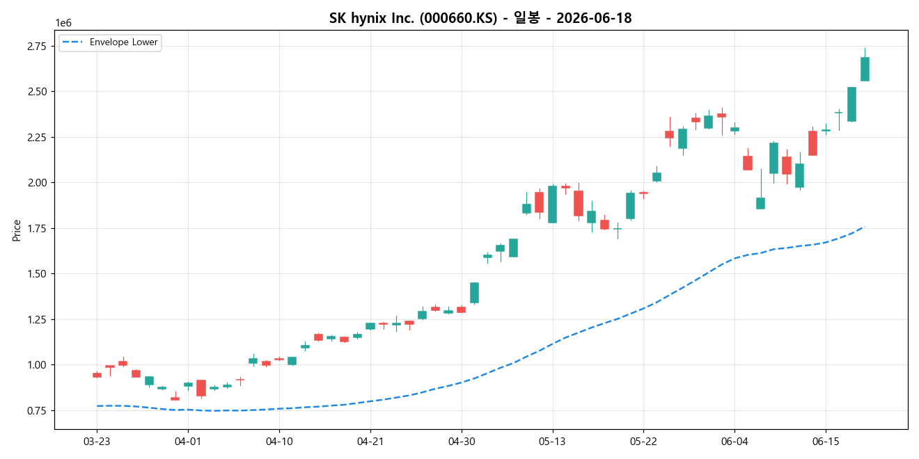
Task: Click the right end of the Envelope Lower line
Action: [x=863, y=227]
